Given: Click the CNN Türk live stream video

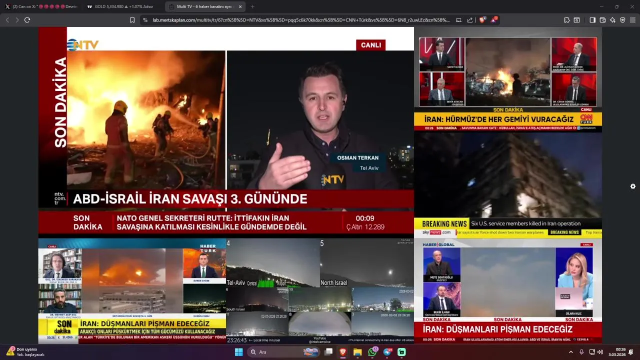Looking at the screenshot, I should pos(508,79).
